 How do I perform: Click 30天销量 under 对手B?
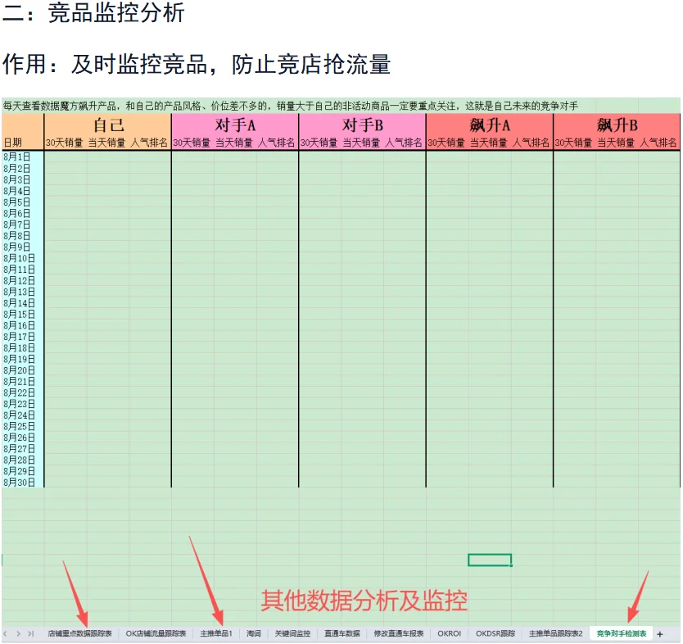[x=319, y=143]
